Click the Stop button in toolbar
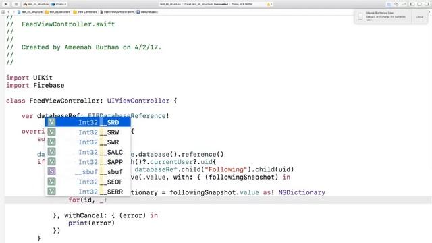 16,4
